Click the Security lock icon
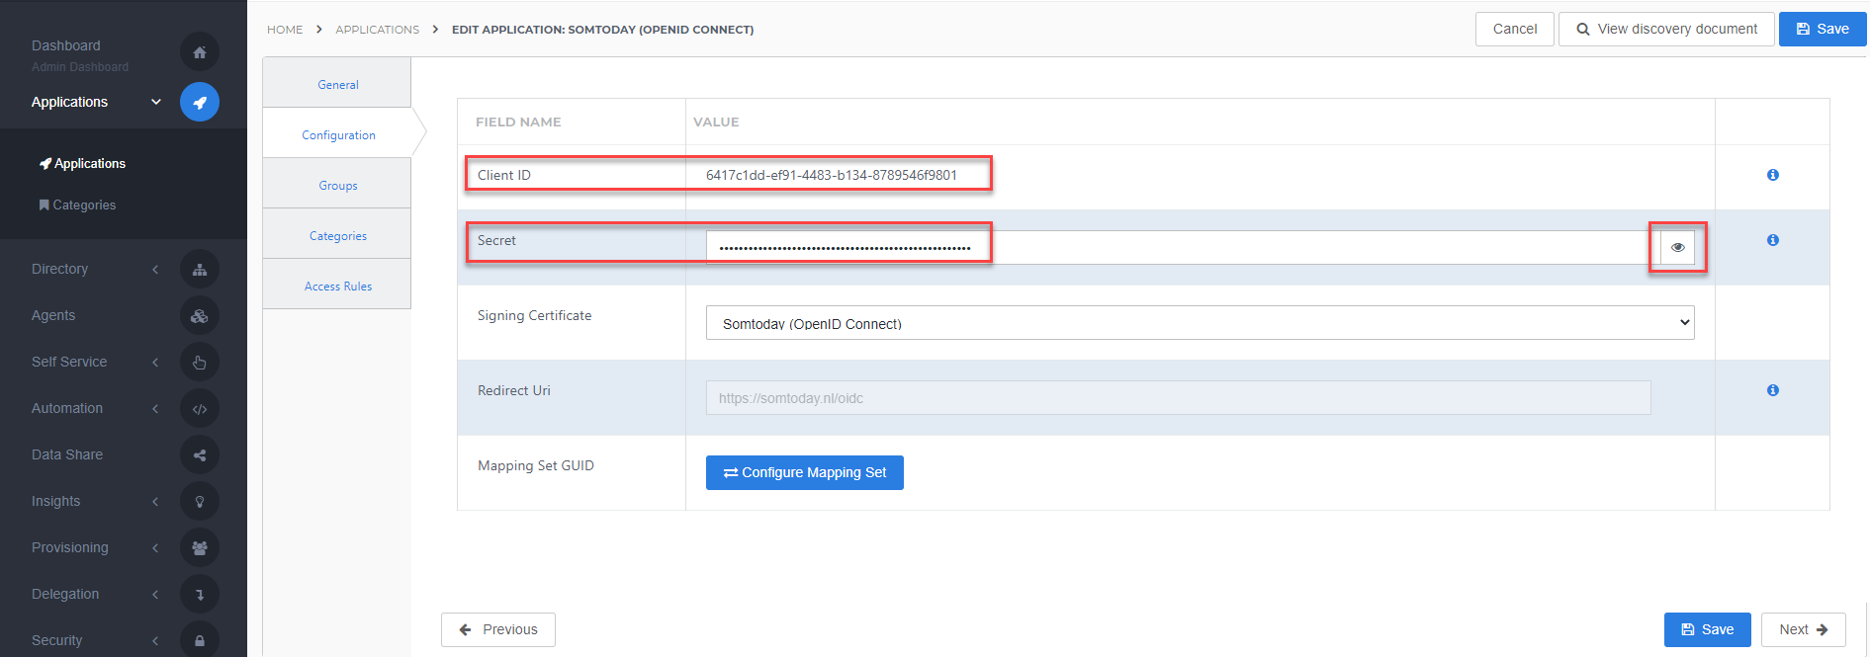1870x657 pixels. tap(200, 640)
